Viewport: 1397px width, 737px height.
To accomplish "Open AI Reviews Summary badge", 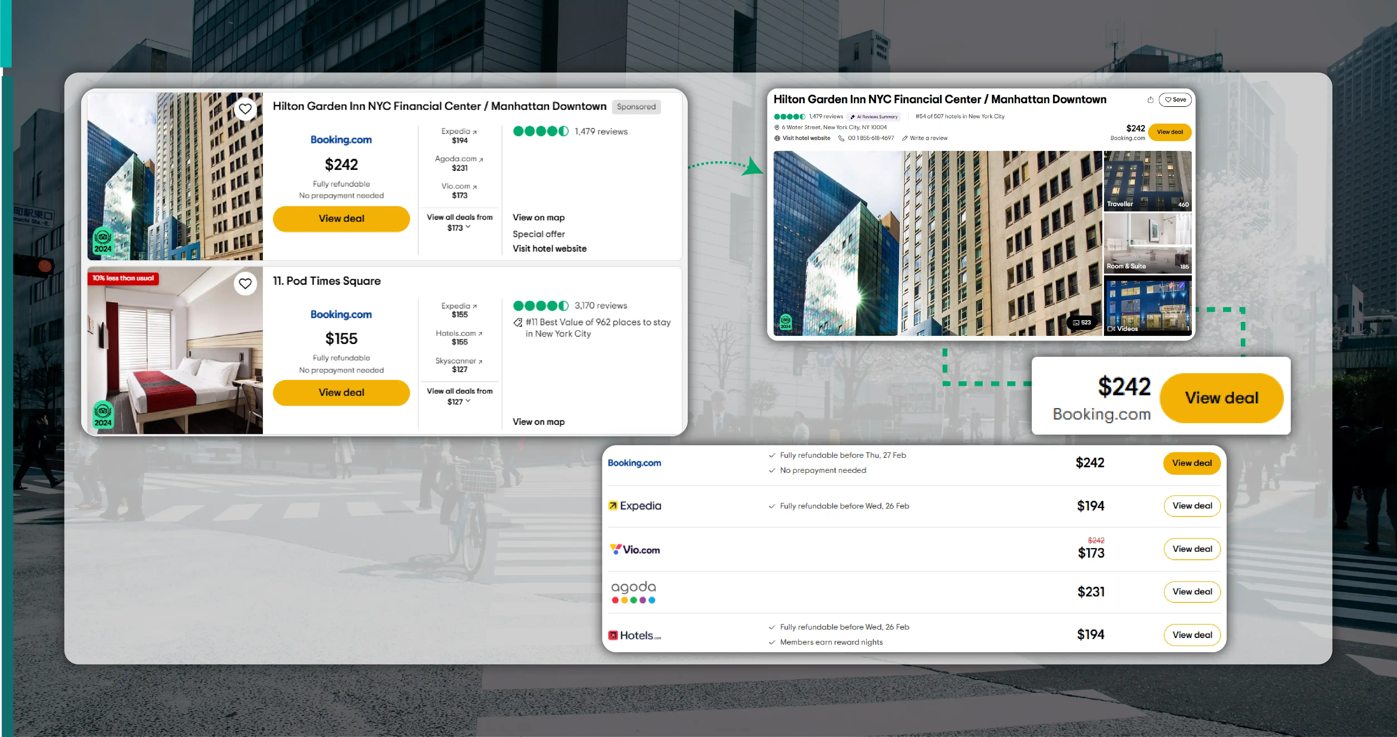I will (x=874, y=117).
